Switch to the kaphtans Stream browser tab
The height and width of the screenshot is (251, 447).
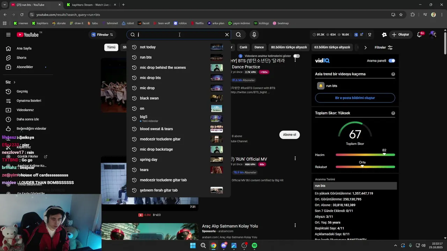pos(91,5)
